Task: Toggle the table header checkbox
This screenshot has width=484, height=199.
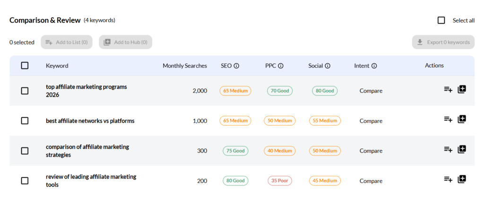Action: [x=25, y=66]
